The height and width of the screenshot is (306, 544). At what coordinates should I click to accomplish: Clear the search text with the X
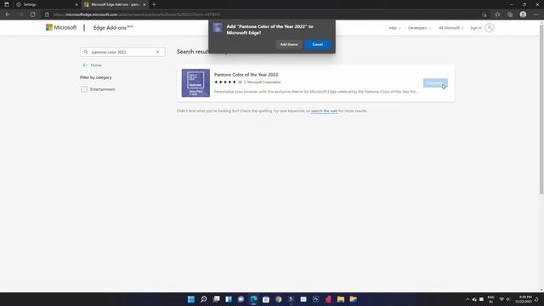click(157, 52)
